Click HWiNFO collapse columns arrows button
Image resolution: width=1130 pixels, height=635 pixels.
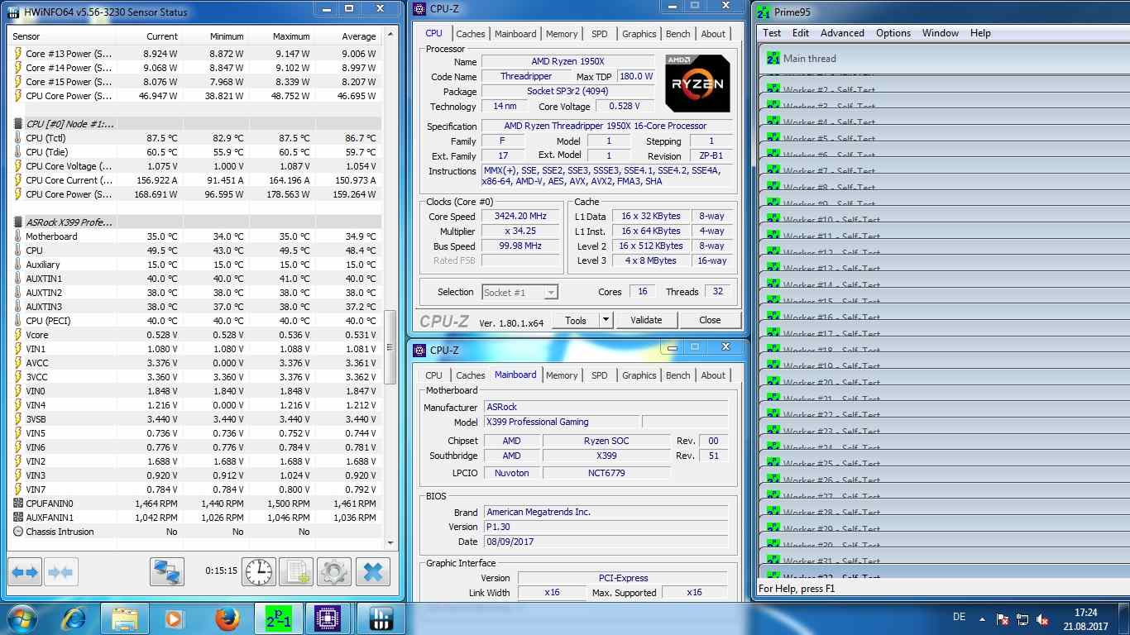tap(60, 572)
